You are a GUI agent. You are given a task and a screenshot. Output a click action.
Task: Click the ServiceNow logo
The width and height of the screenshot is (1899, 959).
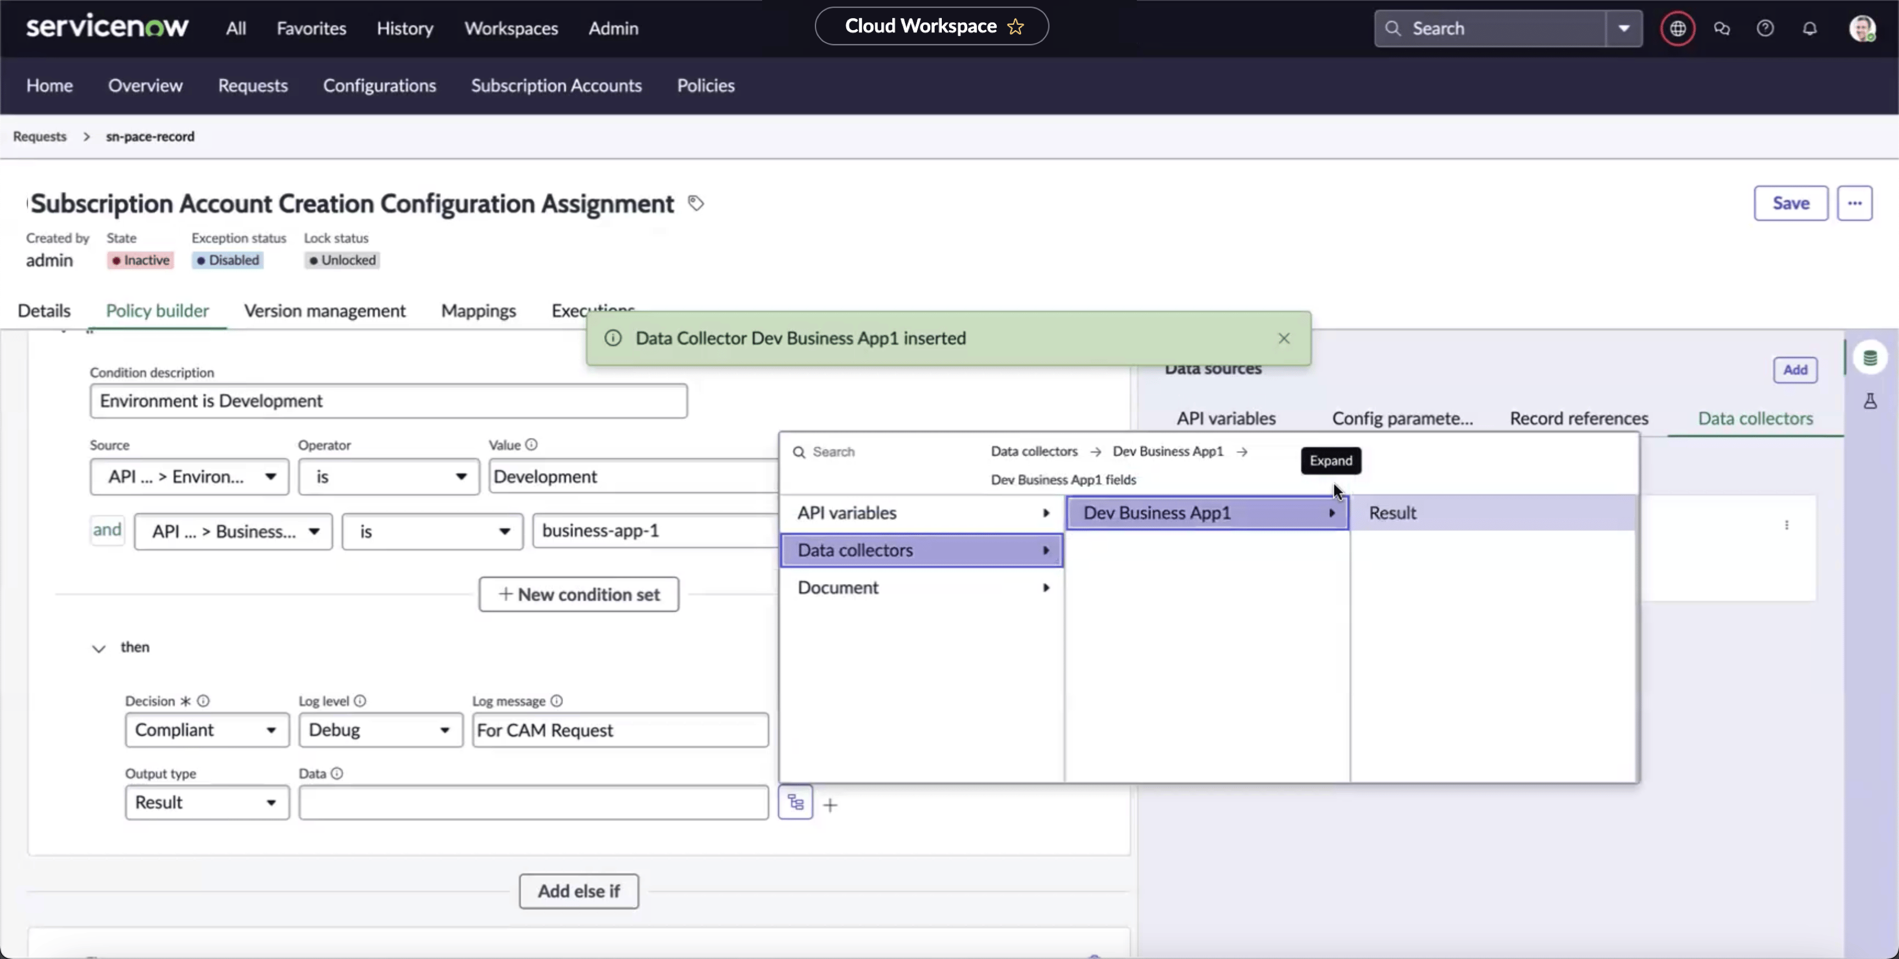107,27
